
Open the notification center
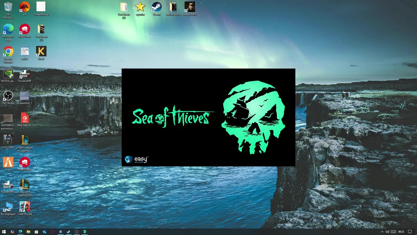click(410, 232)
